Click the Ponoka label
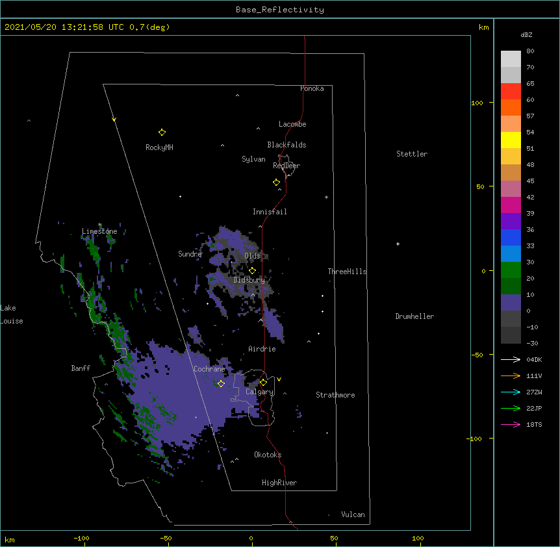560x547 pixels. click(312, 88)
